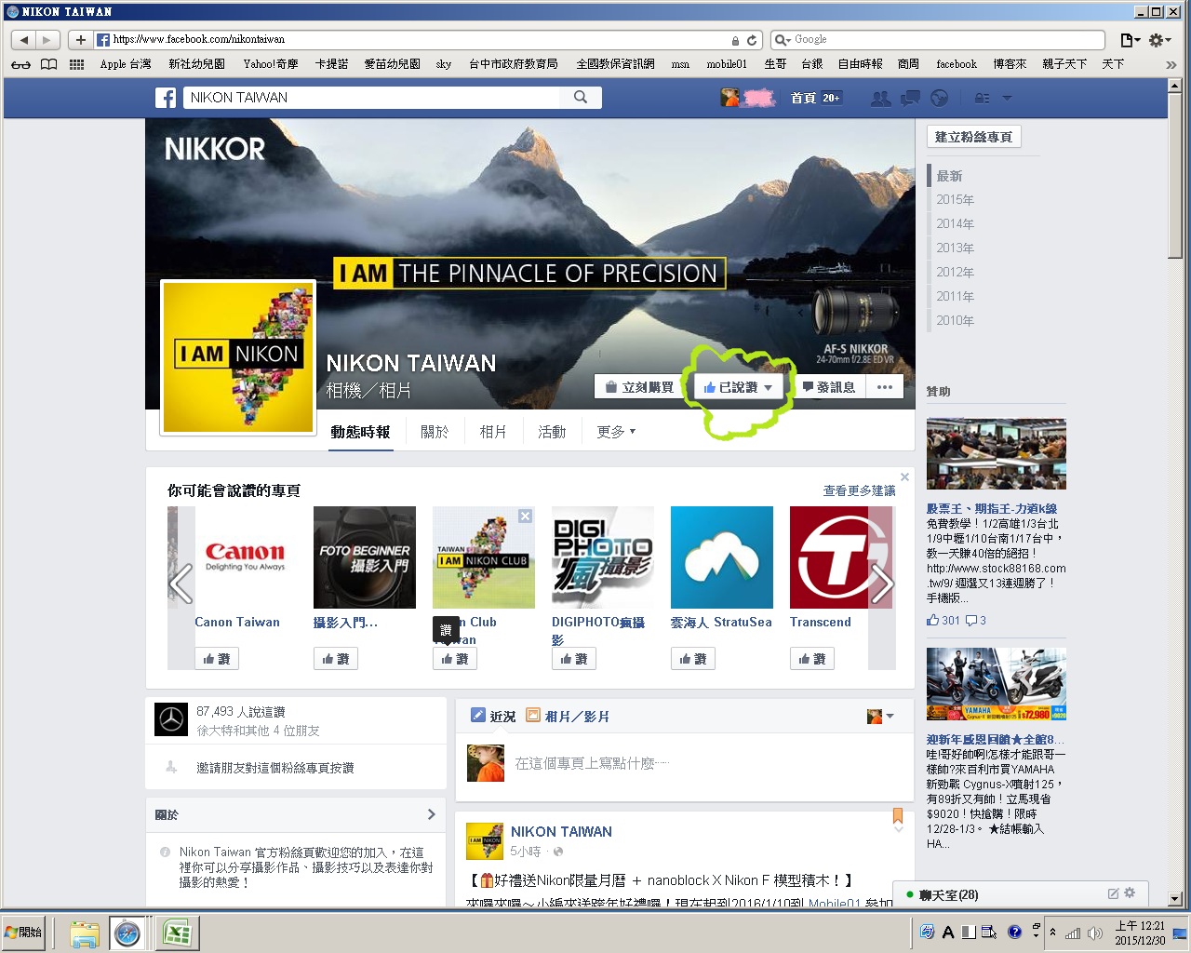Open the reading list glasses icon
1191x953 pixels.
coord(20,64)
